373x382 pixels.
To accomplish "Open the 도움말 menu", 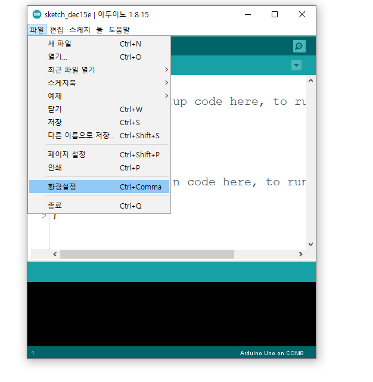I will tap(119, 30).
